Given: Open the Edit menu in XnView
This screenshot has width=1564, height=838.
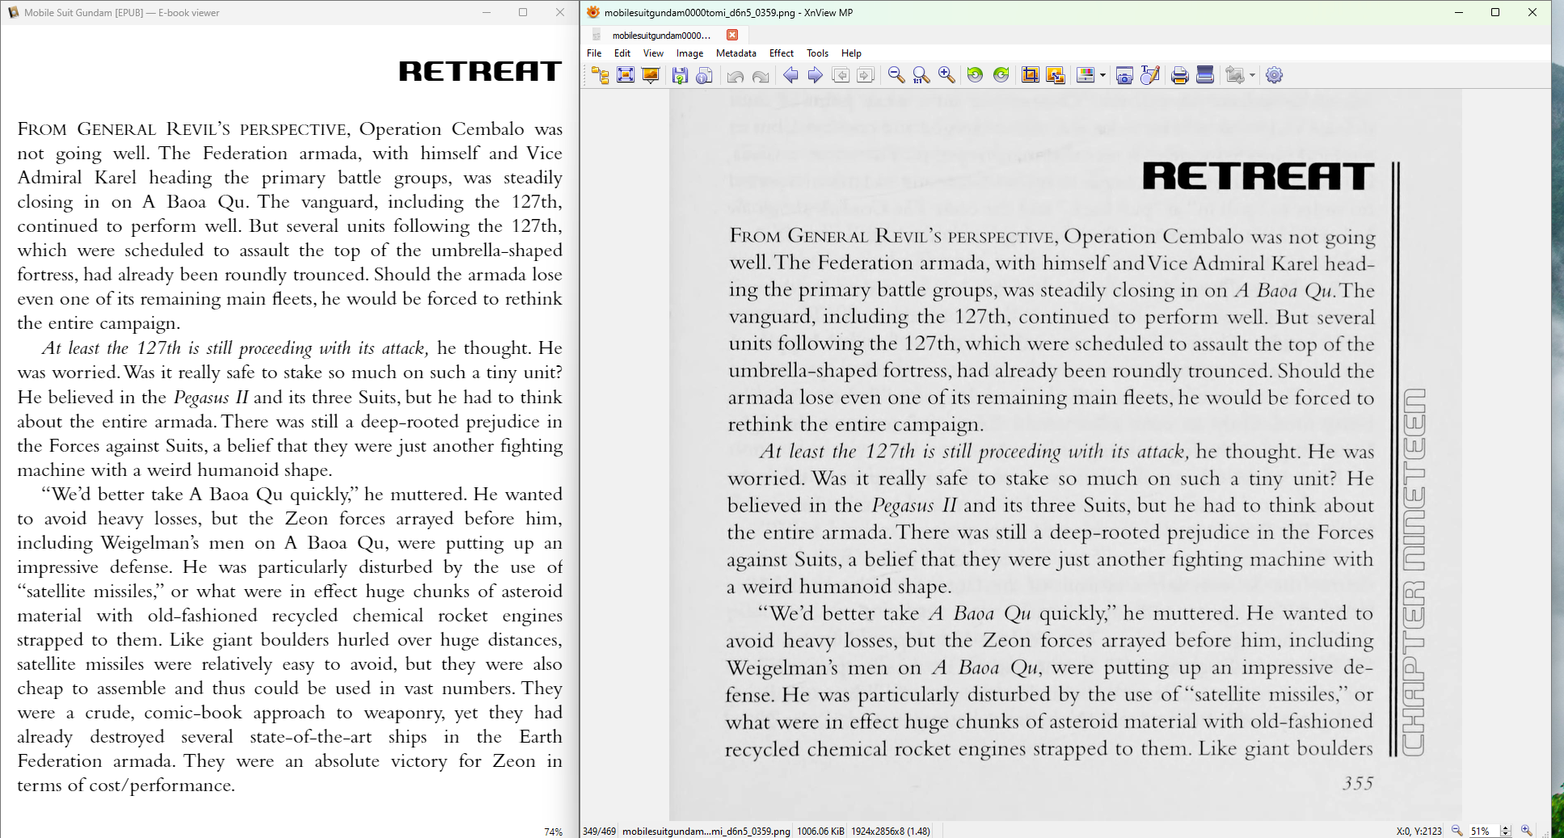Looking at the screenshot, I should (x=622, y=53).
